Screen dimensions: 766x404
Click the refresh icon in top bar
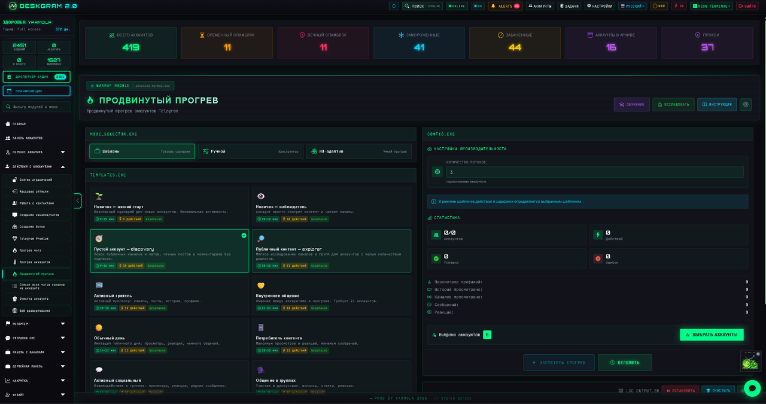pyautogui.click(x=393, y=6)
